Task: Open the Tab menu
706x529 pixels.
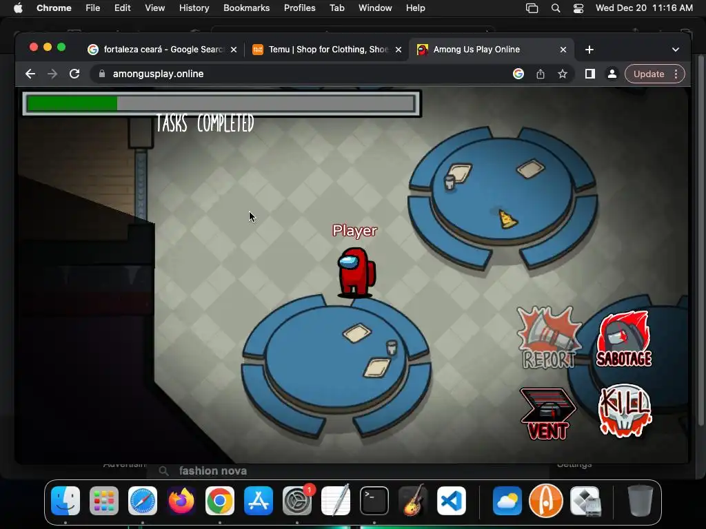Action: click(x=337, y=8)
